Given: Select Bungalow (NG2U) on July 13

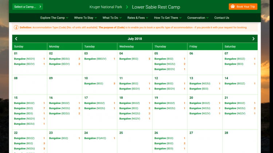Looking at the screenshot, I should pyautogui.click(x=200, y=84).
